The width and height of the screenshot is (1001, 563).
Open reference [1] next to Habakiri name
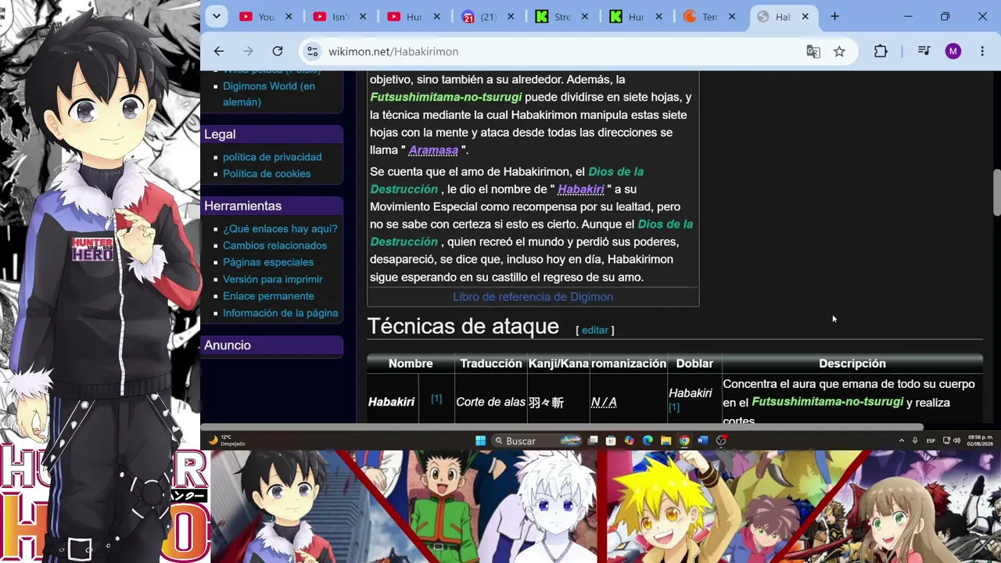436,399
